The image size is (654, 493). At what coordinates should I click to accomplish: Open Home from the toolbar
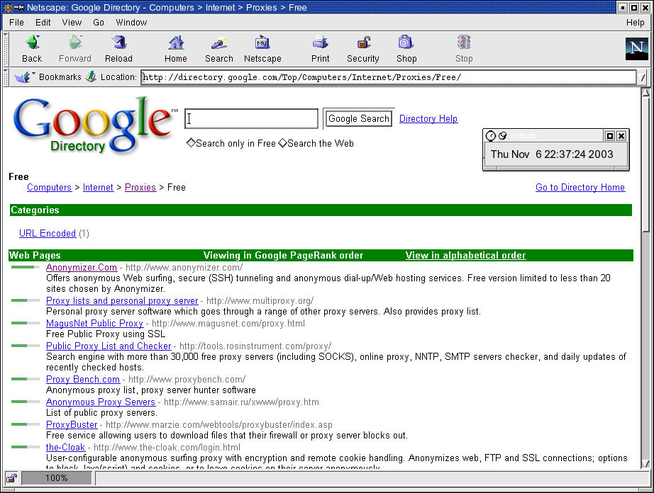click(176, 43)
